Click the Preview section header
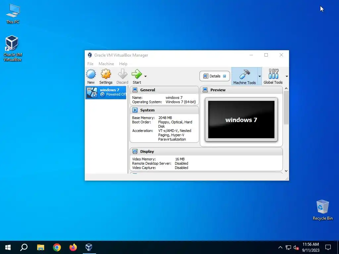The image size is (339, 254). click(241, 90)
